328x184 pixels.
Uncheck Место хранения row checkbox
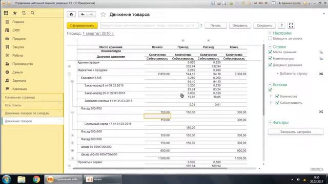click(x=270, y=52)
